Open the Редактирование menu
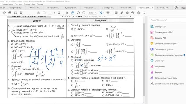This screenshot has width=186, height=104. [7, 4]
